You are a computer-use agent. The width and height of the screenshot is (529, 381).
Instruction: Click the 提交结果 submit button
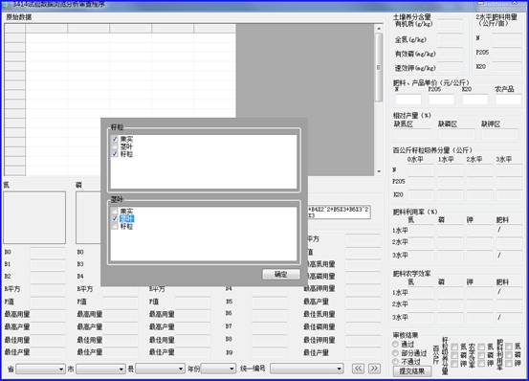412,371
